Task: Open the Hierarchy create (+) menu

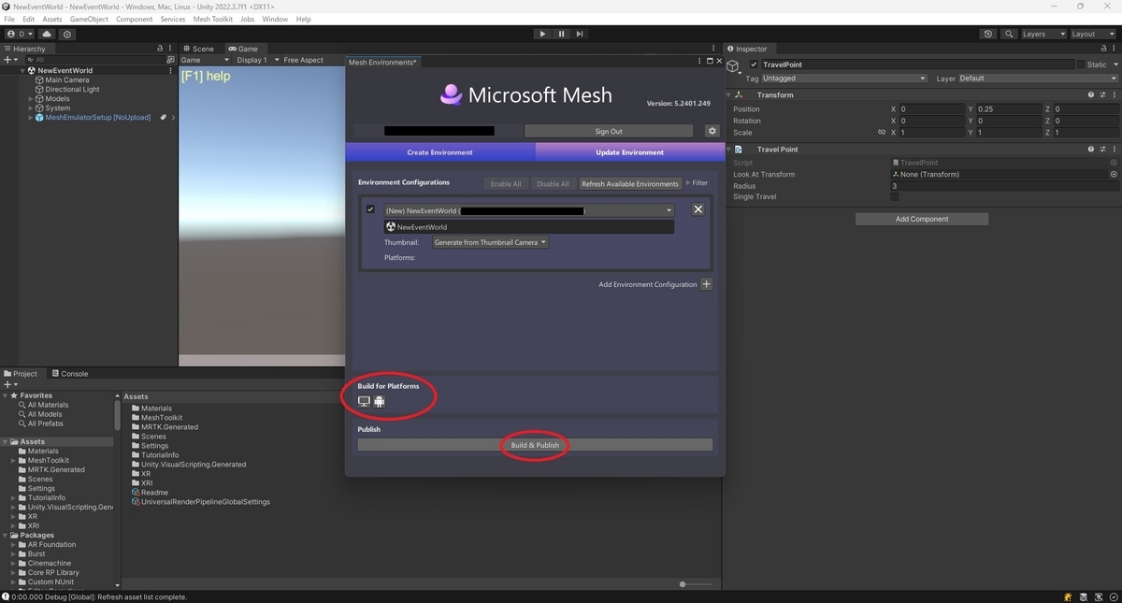Action: click(10, 60)
